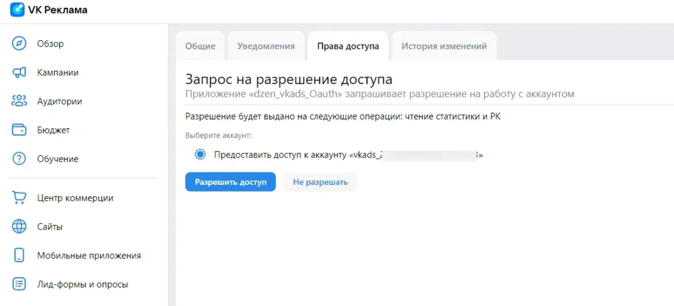Click the VK Реклама logo icon

point(17,9)
